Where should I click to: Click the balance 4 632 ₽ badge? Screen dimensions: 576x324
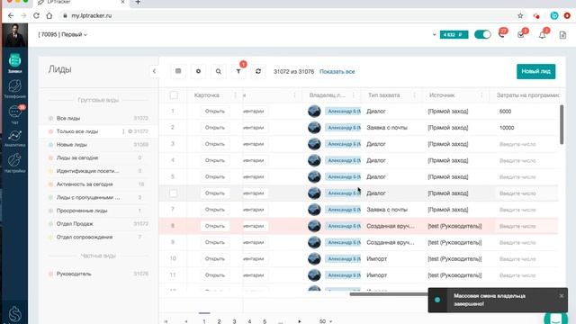(454, 34)
